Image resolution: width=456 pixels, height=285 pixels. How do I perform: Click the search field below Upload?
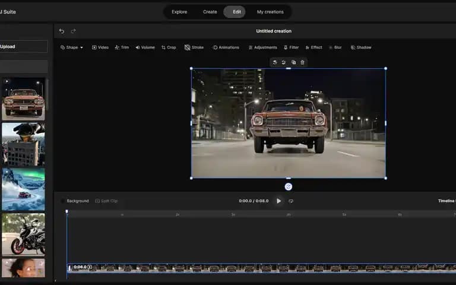23,66
